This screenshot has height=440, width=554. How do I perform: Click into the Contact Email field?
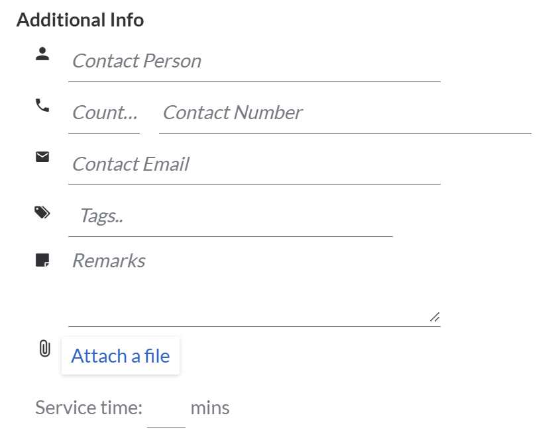[x=254, y=165]
